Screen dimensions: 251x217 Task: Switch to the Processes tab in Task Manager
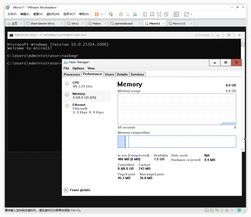72,74
